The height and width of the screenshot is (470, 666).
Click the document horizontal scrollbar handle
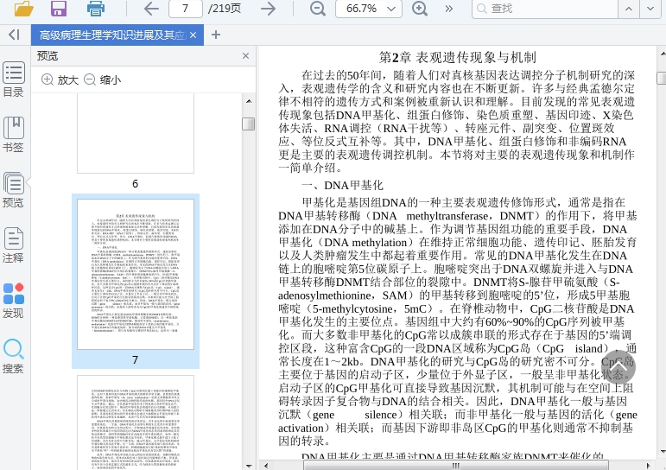pyautogui.click(x=455, y=466)
